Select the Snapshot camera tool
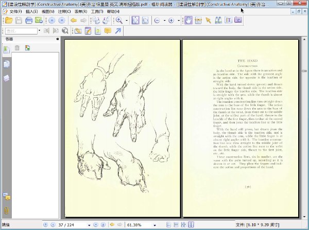The width and height of the screenshot is (309, 230). [x=238, y=20]
